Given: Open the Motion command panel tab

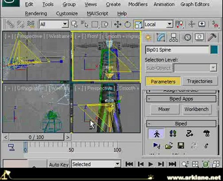Looking at the screenshot, I should [x=187, y=37].
